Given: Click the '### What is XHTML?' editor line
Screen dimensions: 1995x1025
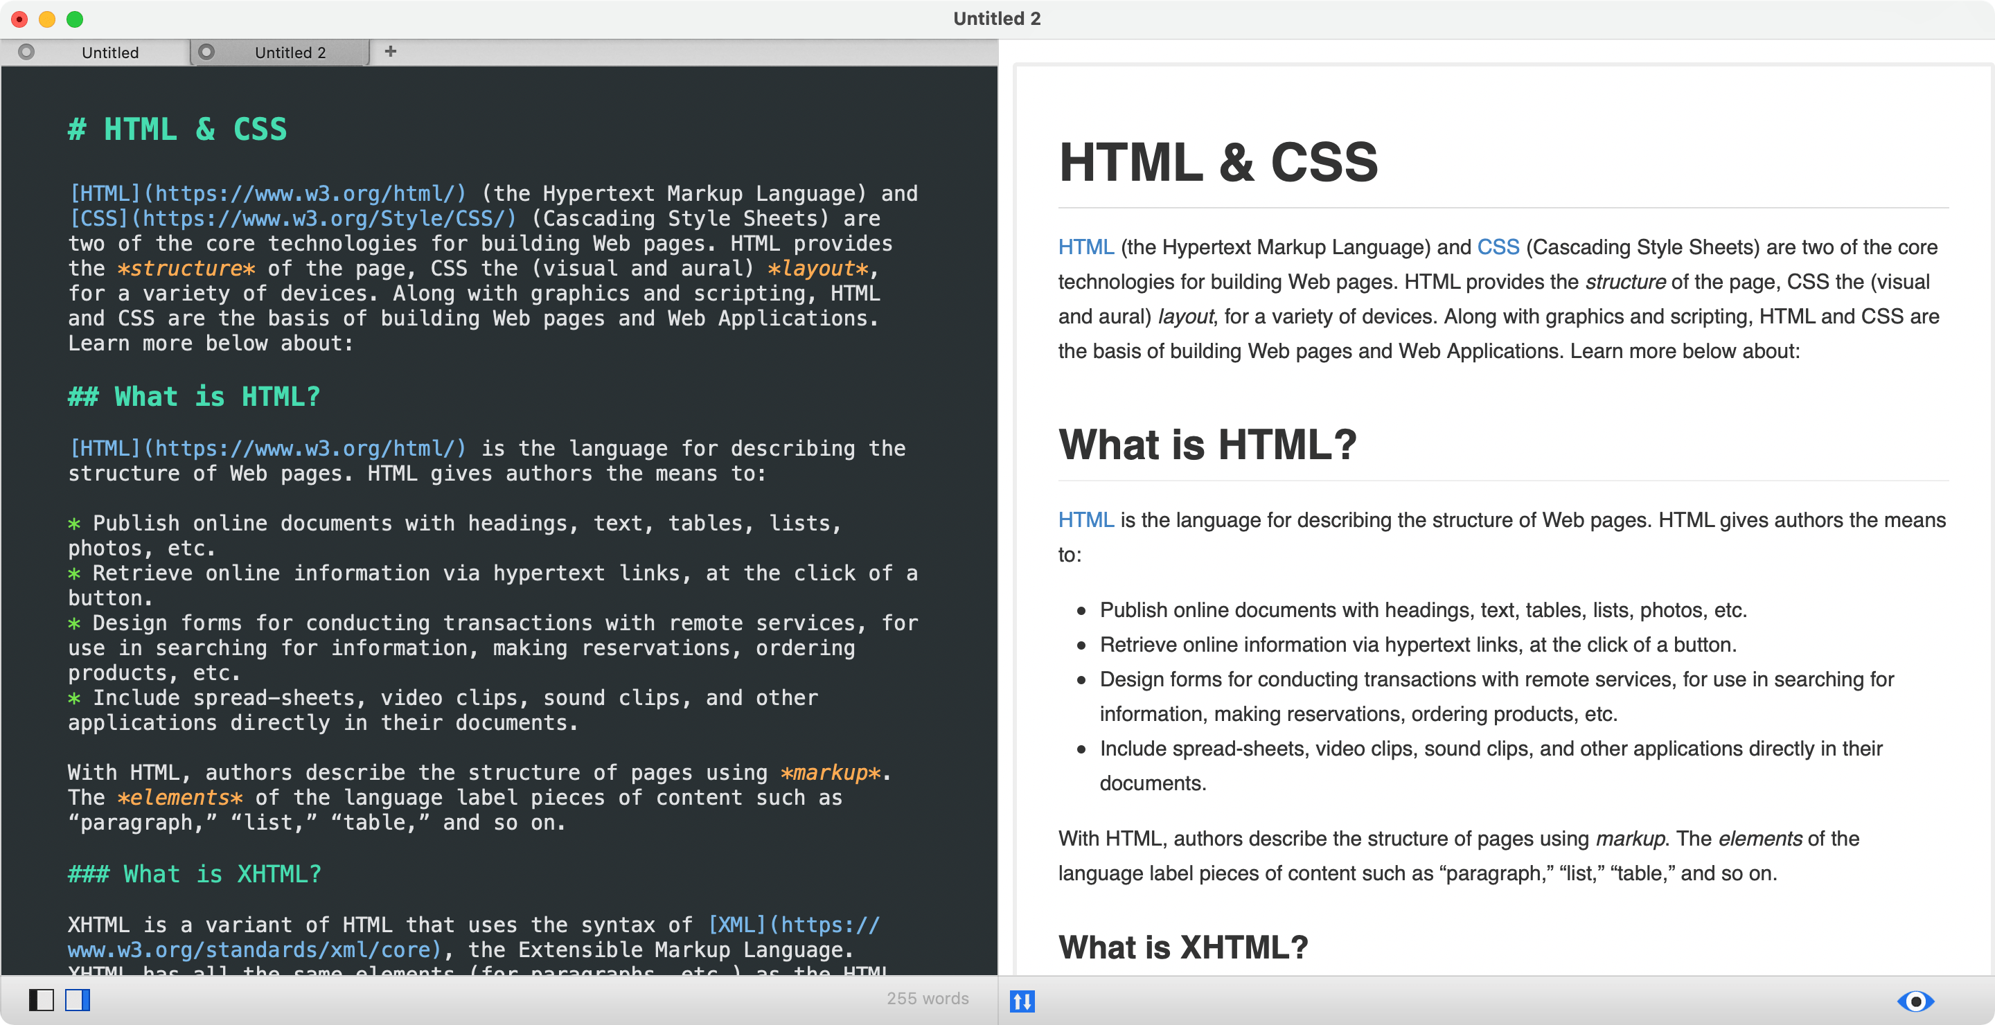Looking at the screenshot, I should point(195,874).
